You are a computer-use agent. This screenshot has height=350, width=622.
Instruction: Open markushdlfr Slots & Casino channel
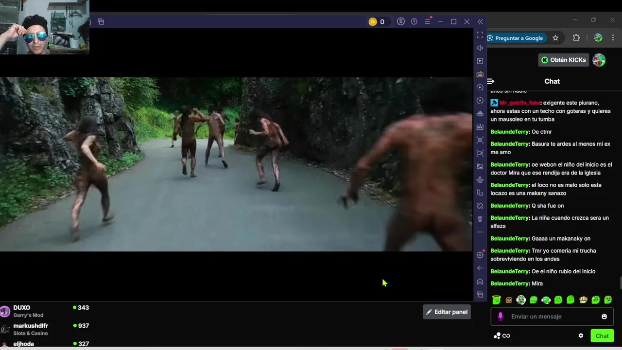click(45, 329)
